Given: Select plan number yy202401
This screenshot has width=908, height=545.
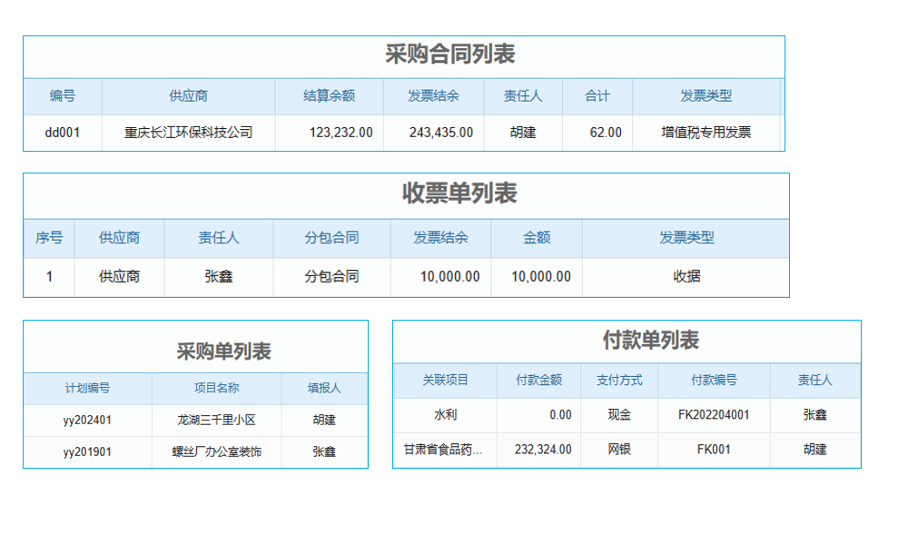Looking at the screenshot, I should pyautogui.click(x=88, y=420).
